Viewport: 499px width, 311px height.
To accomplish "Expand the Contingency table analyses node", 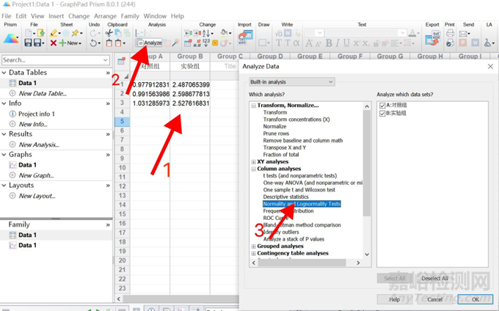I will coord(254,254).
